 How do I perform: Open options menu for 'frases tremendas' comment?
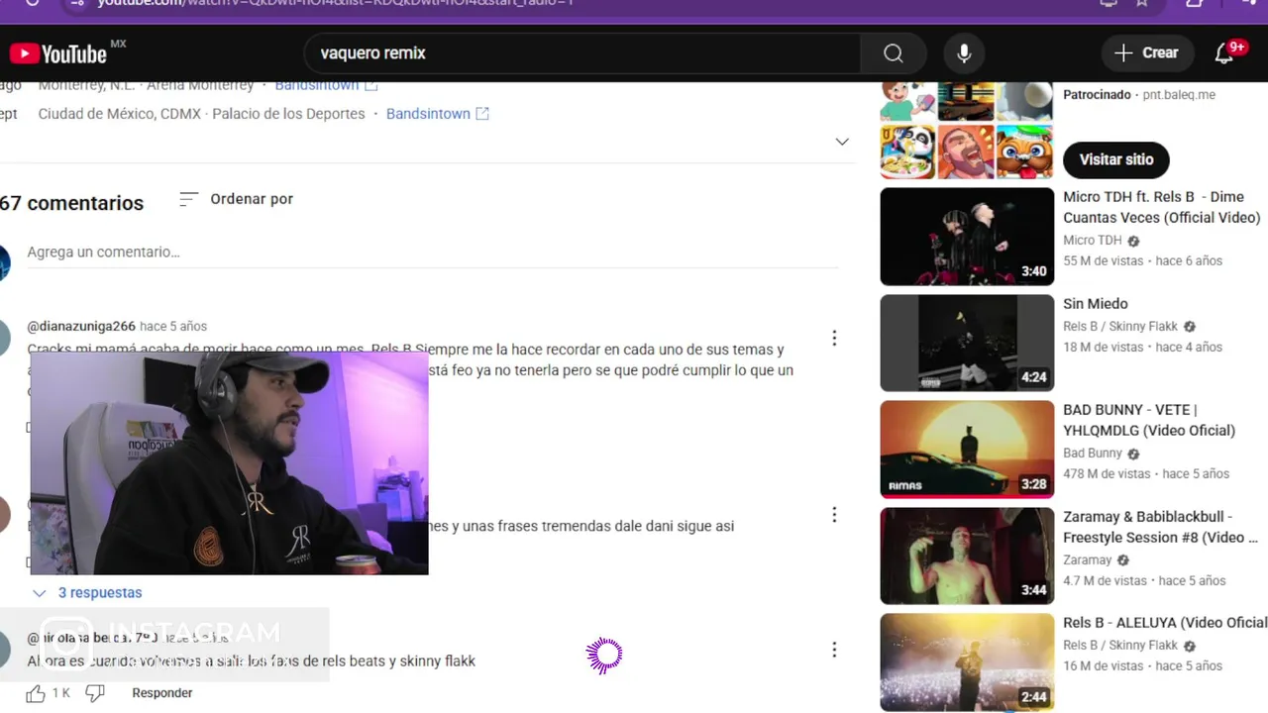(834, 515)
